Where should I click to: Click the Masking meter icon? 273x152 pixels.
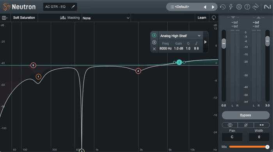click(63, 18)
